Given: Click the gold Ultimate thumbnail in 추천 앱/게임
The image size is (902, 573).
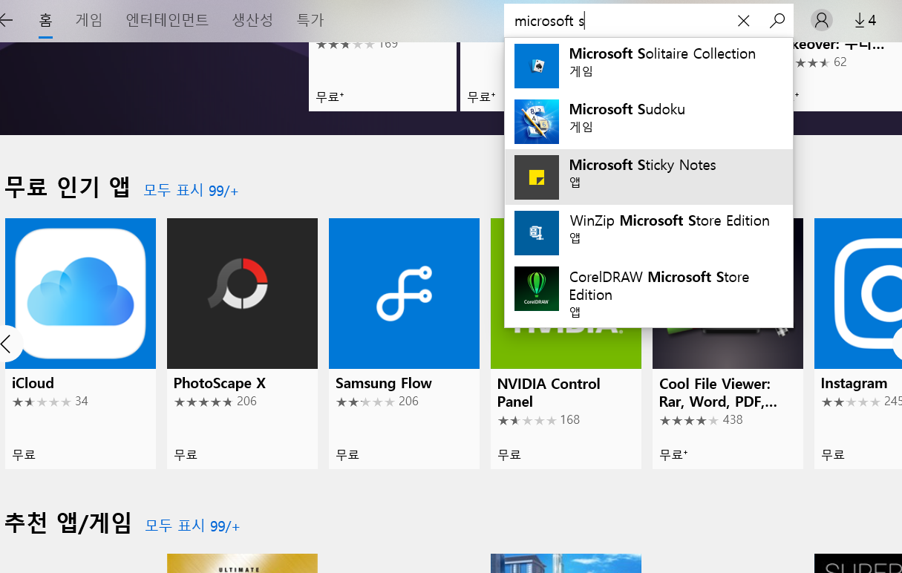Looking at the screenshot, I should tap(242, 563).
